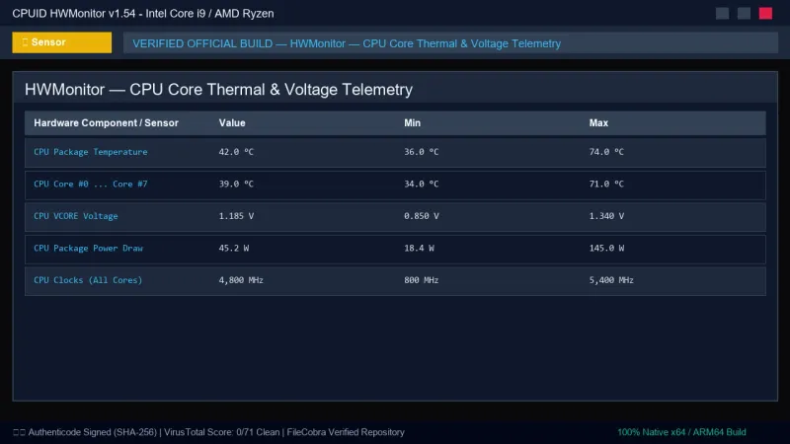Viewport: 790px width, 444px height.
Task: Click the 5,400 MHz maximum clock cell
Action: click(611, 280)
